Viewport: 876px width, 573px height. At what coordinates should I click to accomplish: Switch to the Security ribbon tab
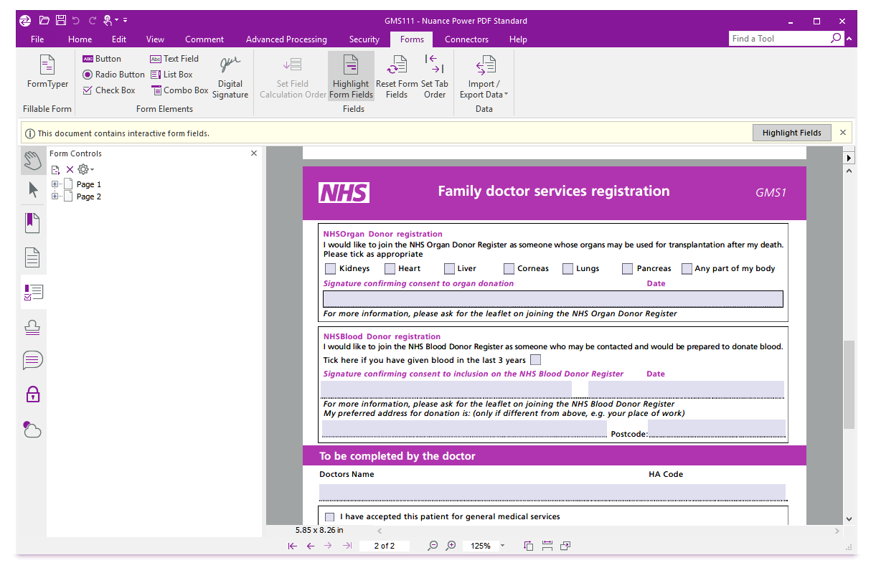[364, 39]
